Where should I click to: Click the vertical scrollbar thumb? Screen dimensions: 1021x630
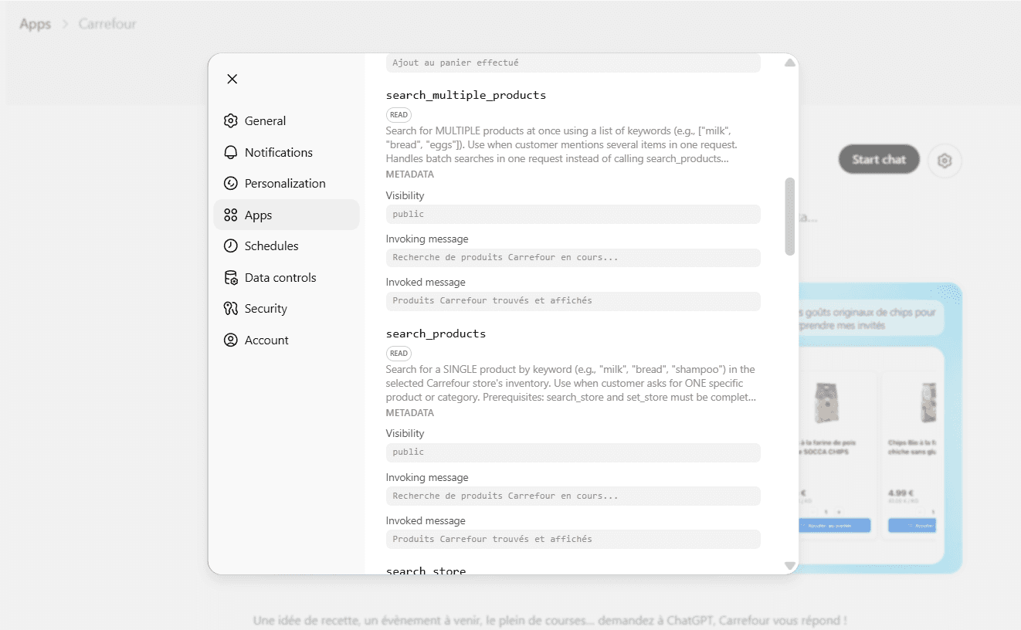point(789,216)
